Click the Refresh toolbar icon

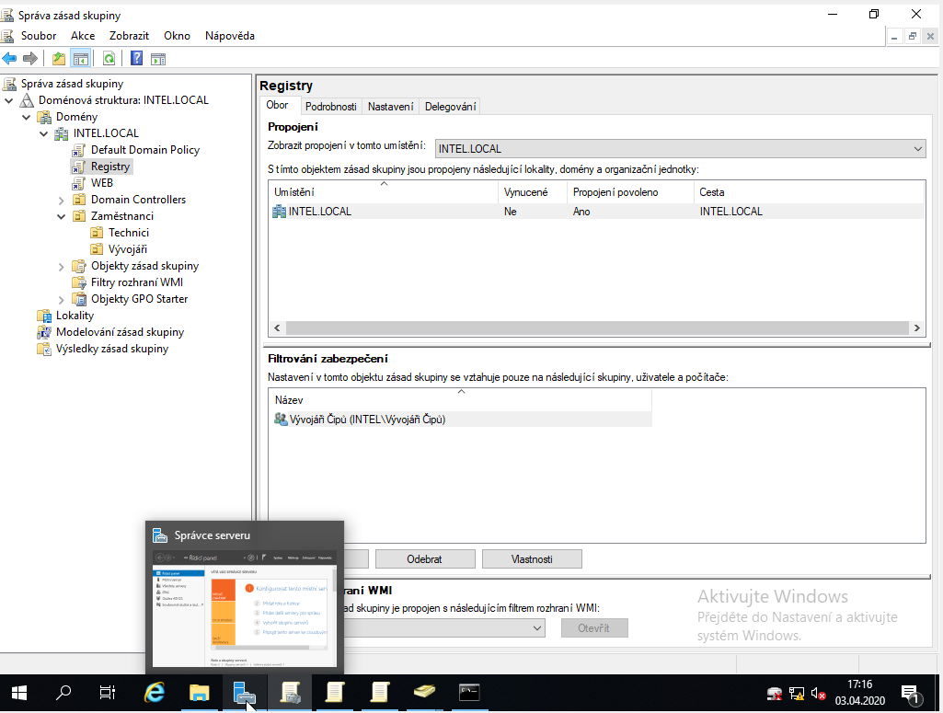(x=109, y=59)
